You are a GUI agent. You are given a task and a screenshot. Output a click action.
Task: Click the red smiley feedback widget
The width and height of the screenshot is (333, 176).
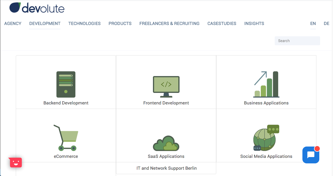pyautogui.click(x=16, y=163)
